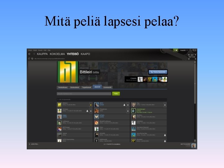Image resolution: width=224 pixels, height=168 pixels.
Task: Go forward with the right arrow in Steam
Action: click(x=34, y=54)
